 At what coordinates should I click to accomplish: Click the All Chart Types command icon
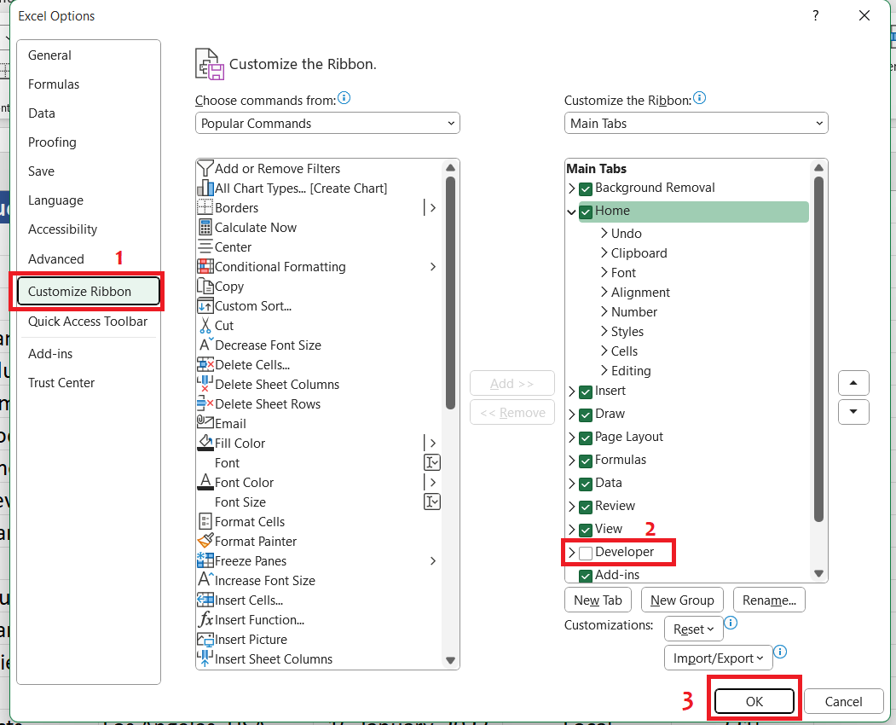point(205,188)
